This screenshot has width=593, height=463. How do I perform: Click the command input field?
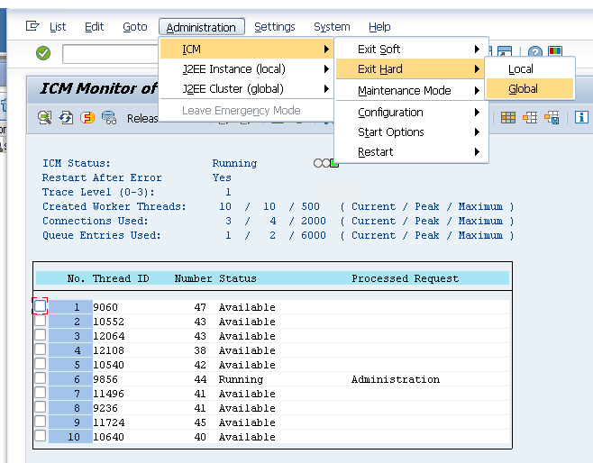pyautogui.click(x=110, y=54)
